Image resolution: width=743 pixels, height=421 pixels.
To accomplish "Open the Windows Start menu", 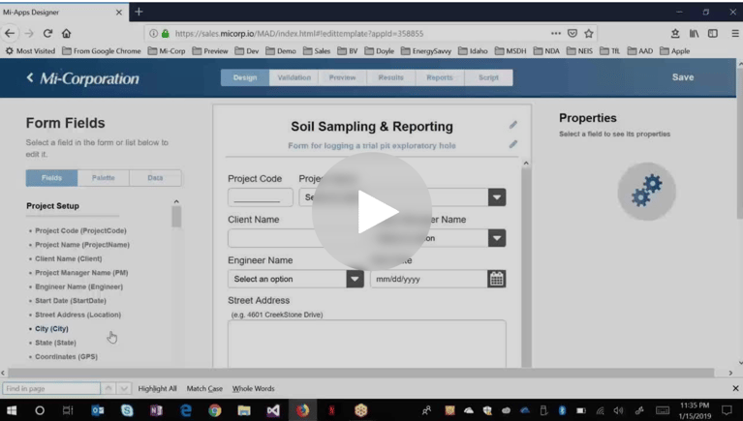I will pos(12,410).
